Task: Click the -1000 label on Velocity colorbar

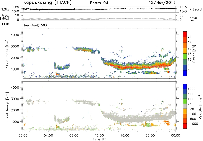Action: 193,124
